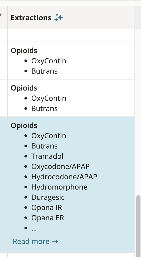Select the Extractions column header
This screenshot has width=141, height=257.
point(71,17)
